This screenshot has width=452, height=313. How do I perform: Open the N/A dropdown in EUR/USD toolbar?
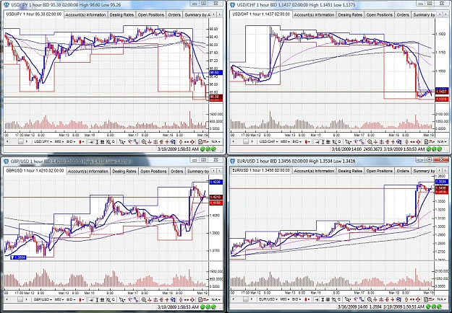(x=440, y=299)
